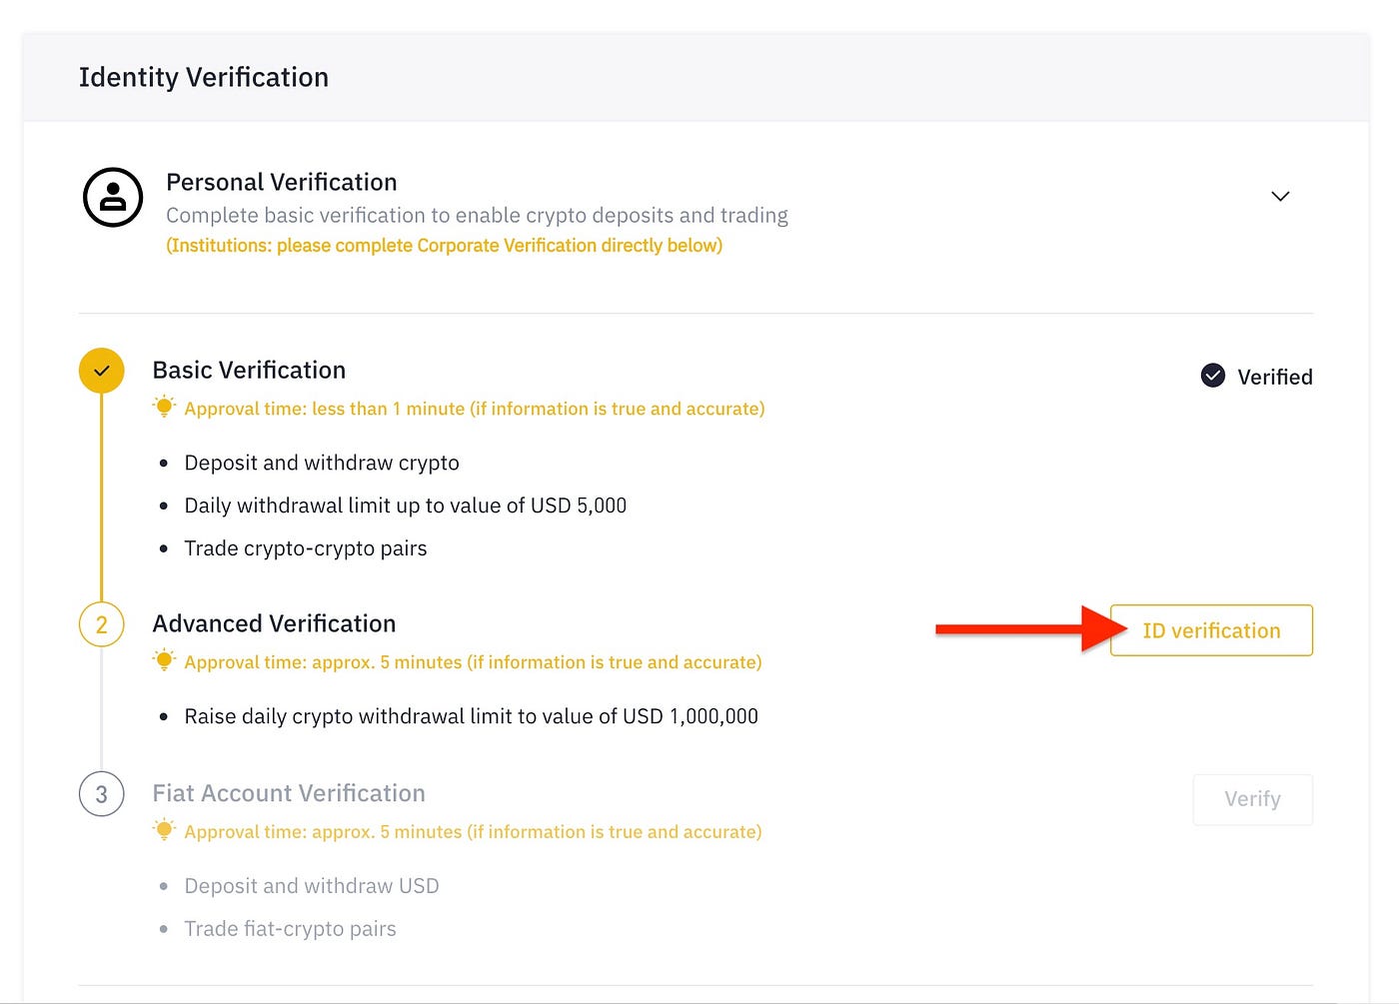1399x1004 pixels.
Task: Open the Basic Verification heading
Action: point(249,371)
